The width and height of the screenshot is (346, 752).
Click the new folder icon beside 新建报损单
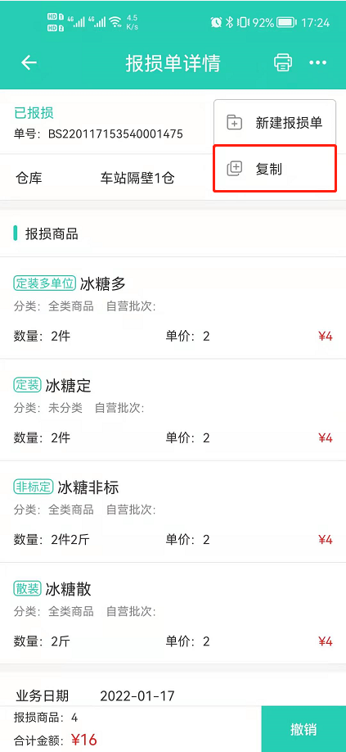pos(235,123)
